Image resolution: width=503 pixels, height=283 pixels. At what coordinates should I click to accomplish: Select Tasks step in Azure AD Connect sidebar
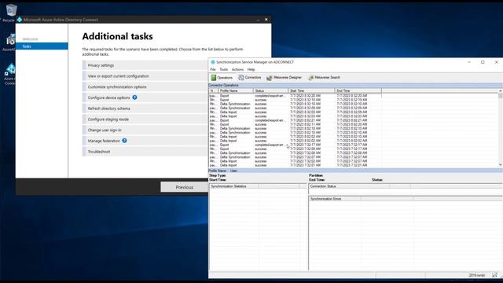42,46
